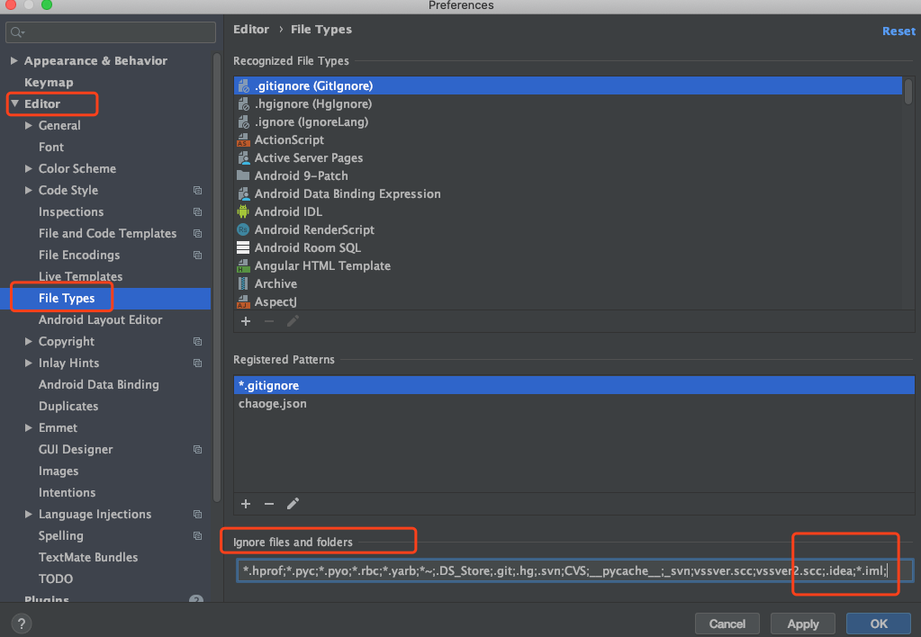Click the AspectJ file type icon

(x=243, y=301)
